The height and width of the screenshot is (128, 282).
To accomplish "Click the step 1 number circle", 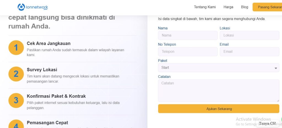I will click(x=16, y=48).
